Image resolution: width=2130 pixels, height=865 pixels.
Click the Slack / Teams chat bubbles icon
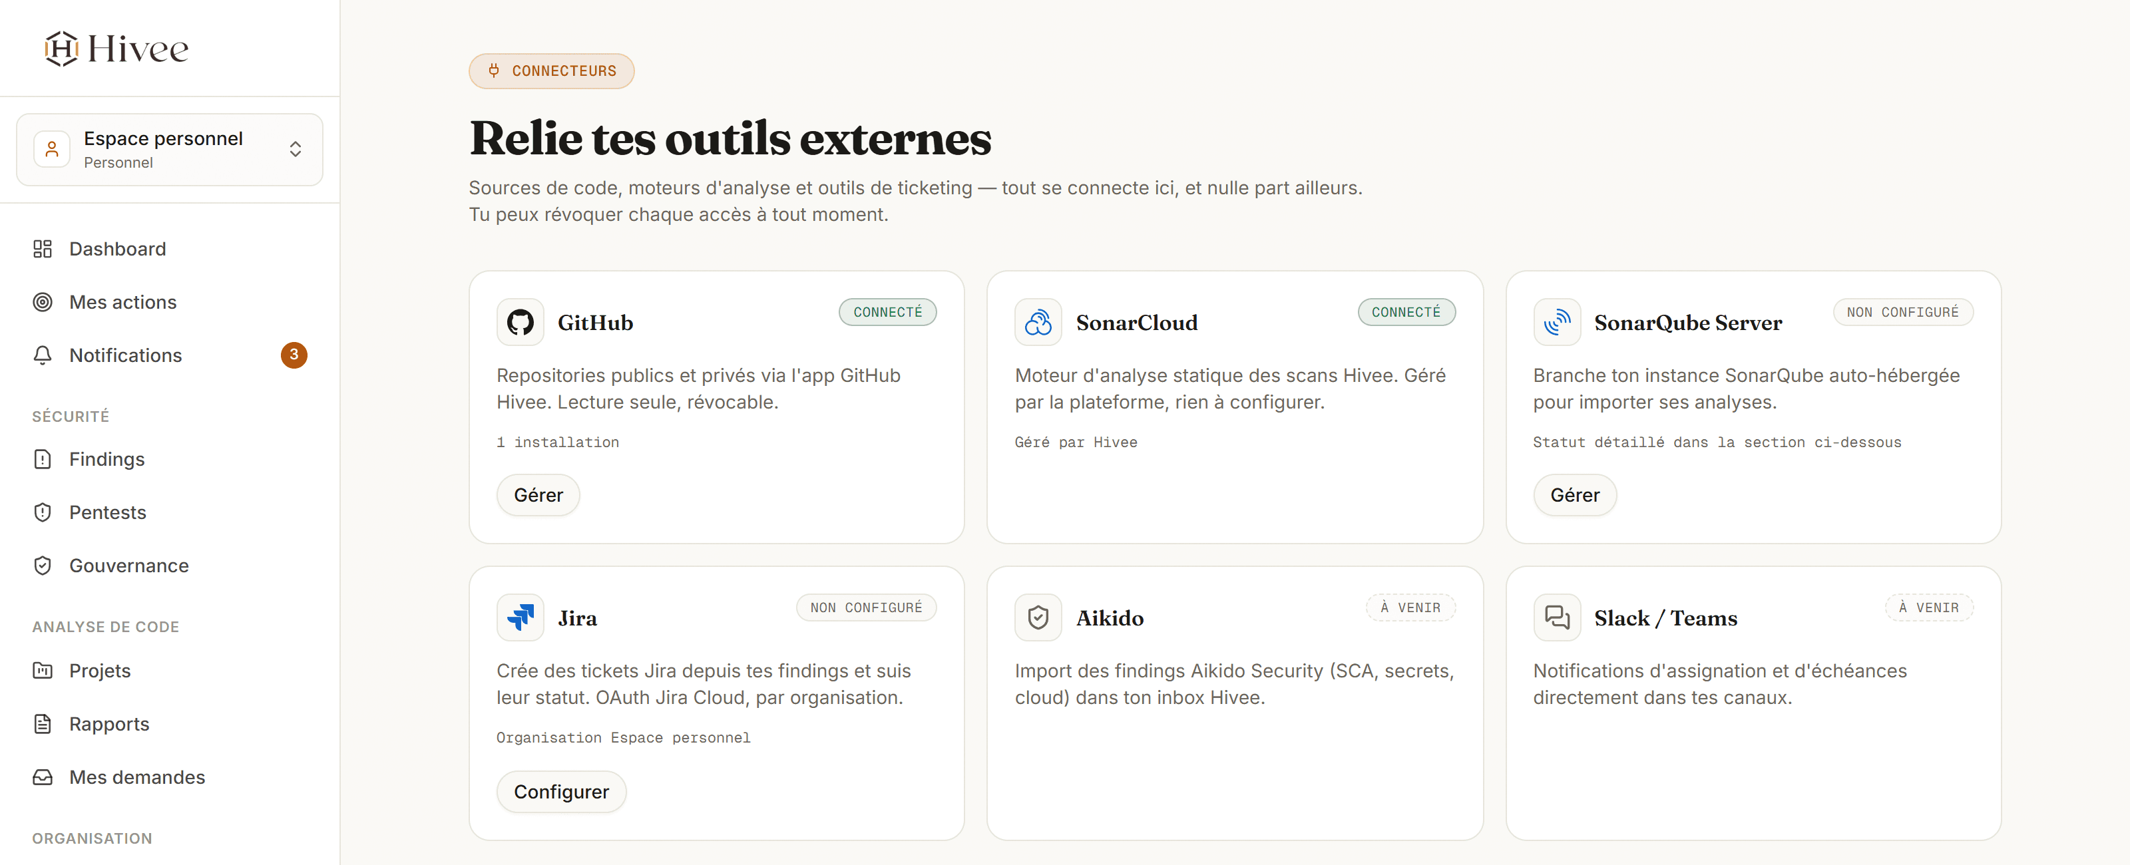coord(1556,617)
